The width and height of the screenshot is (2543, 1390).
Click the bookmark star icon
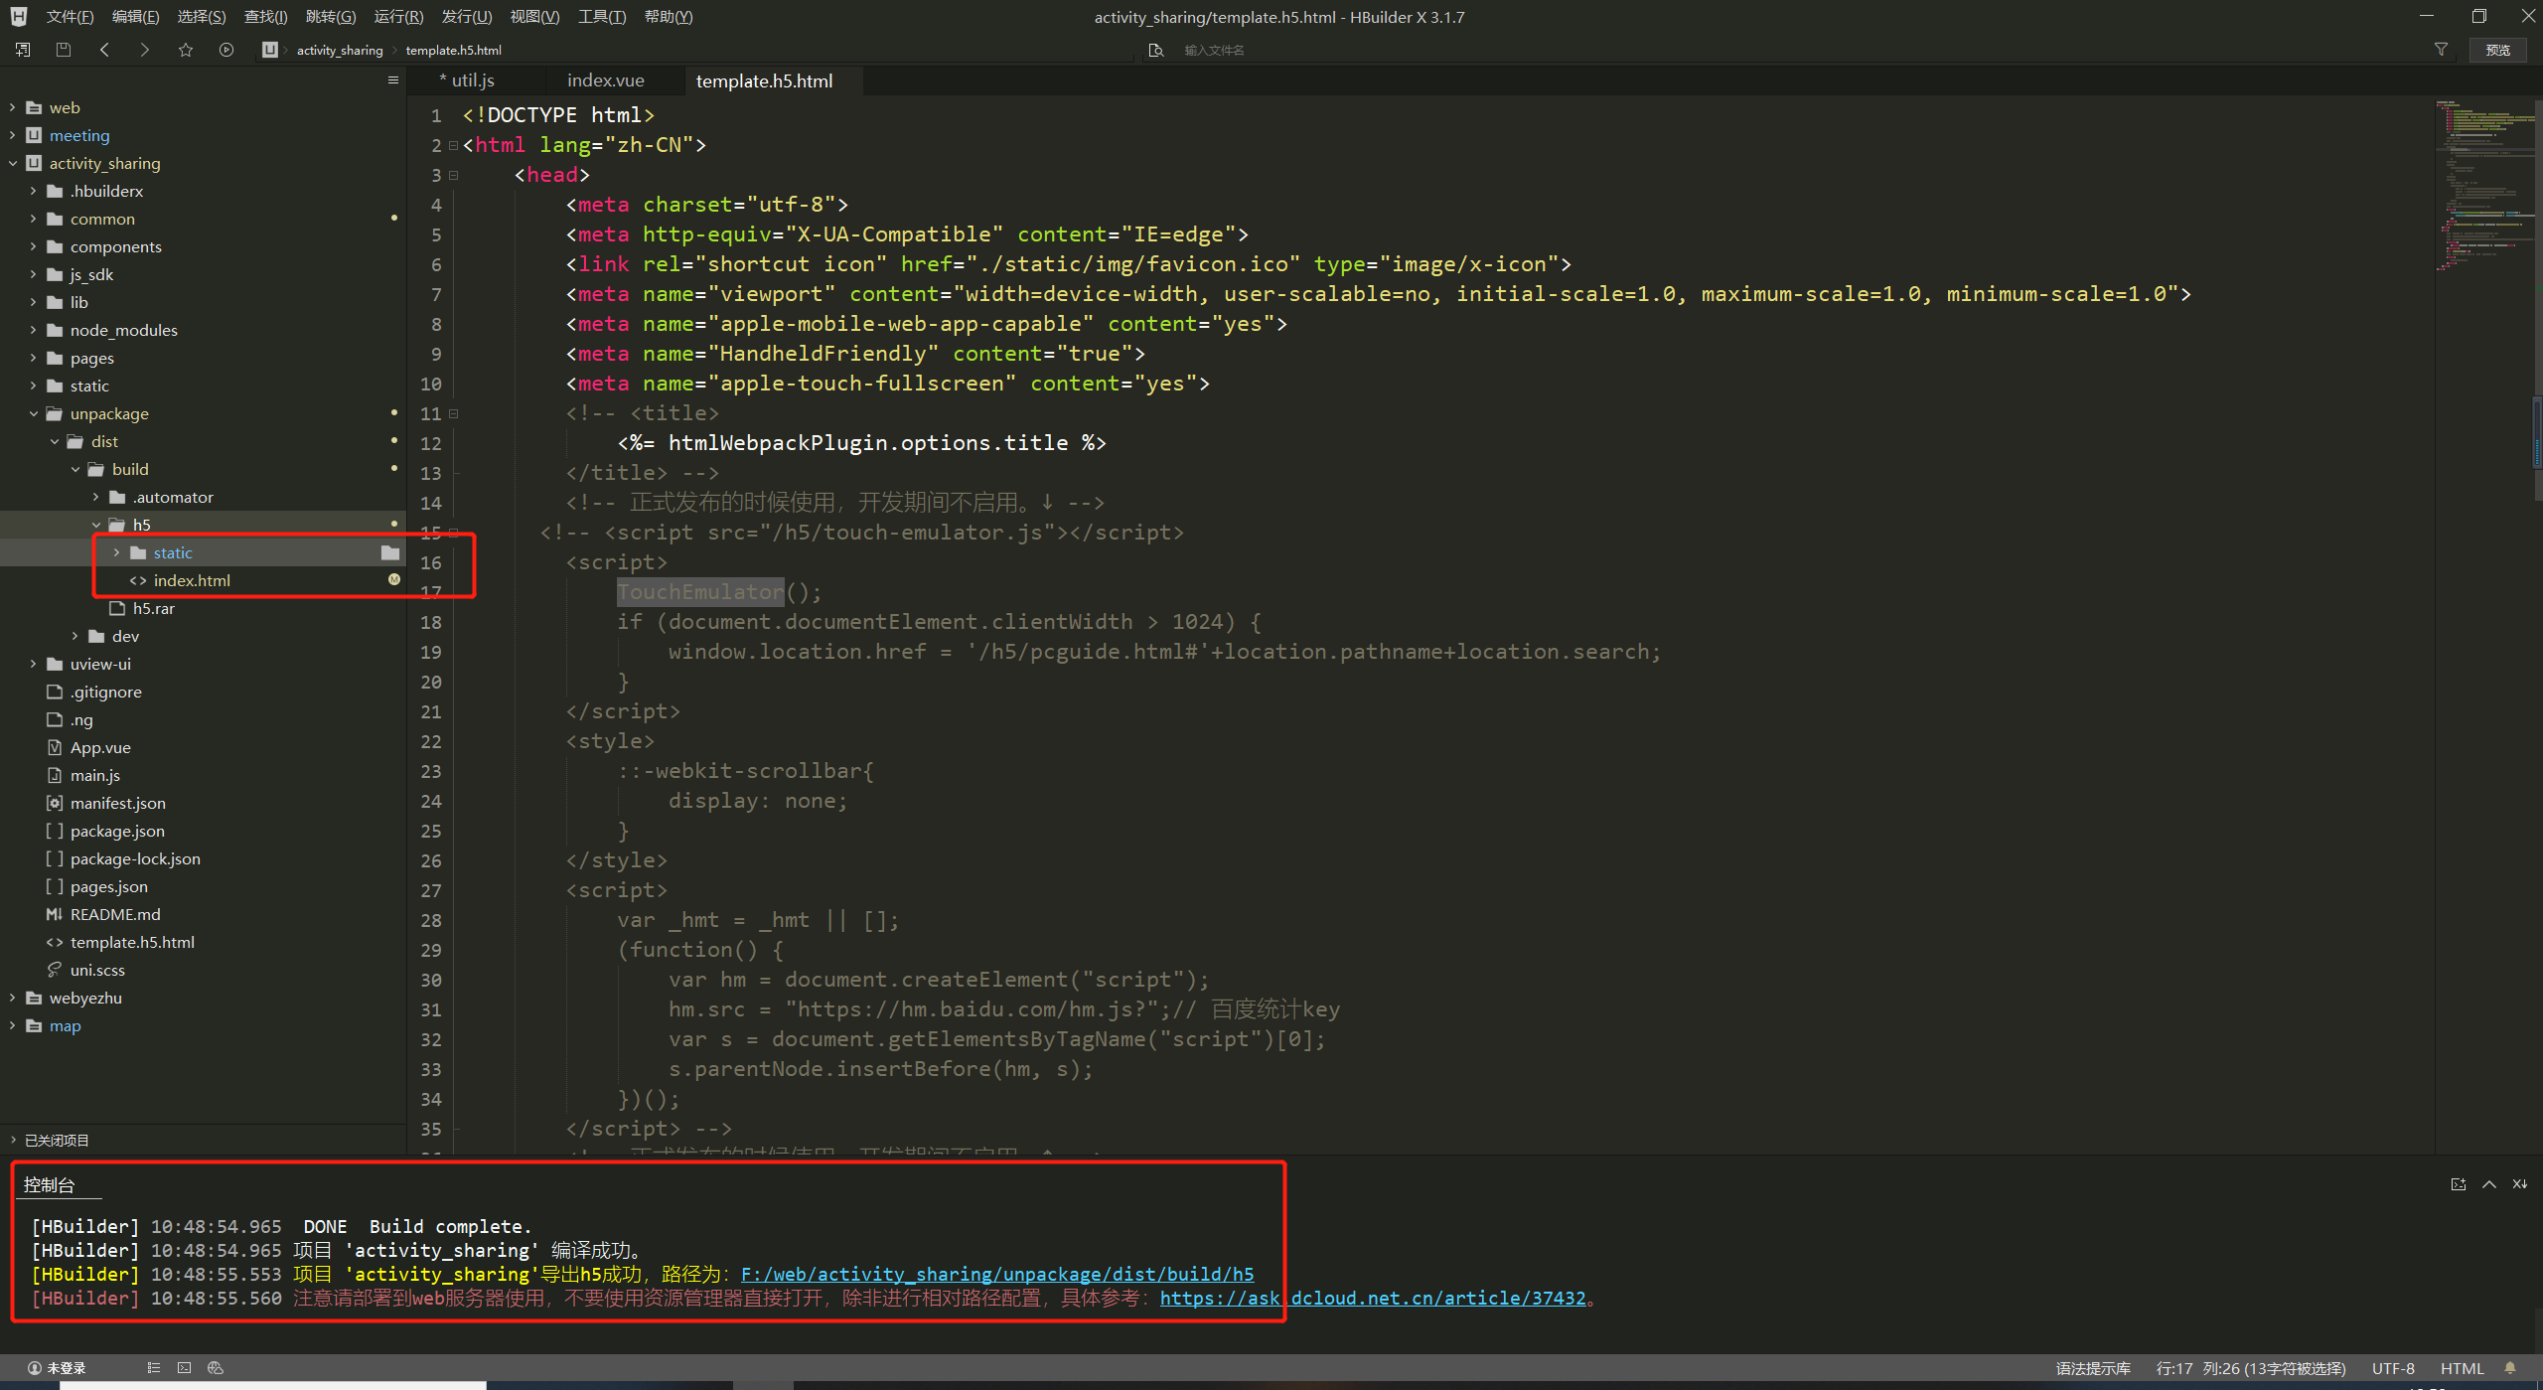186,50
